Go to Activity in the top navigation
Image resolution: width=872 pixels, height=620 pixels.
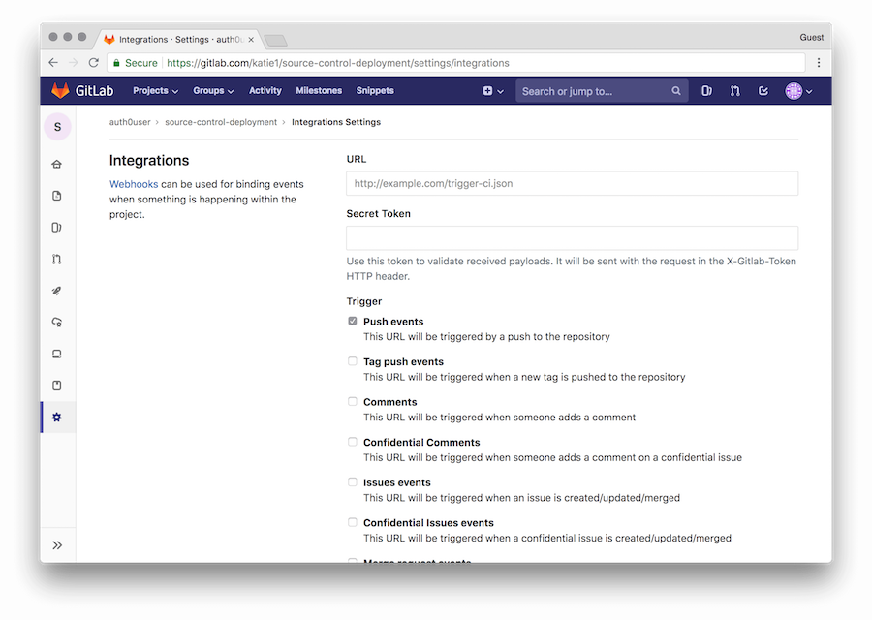pyautogui.click(x=265, y=91)
